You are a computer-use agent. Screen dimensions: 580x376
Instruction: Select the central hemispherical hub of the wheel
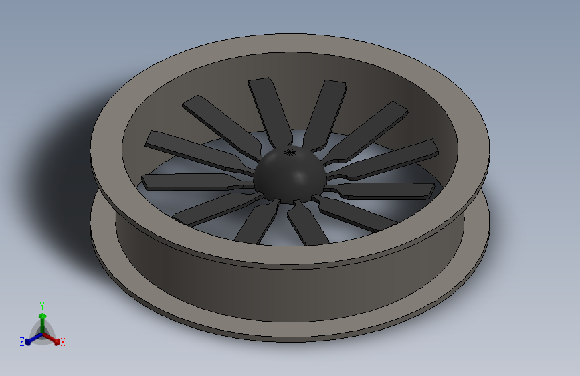coord(290,175)
